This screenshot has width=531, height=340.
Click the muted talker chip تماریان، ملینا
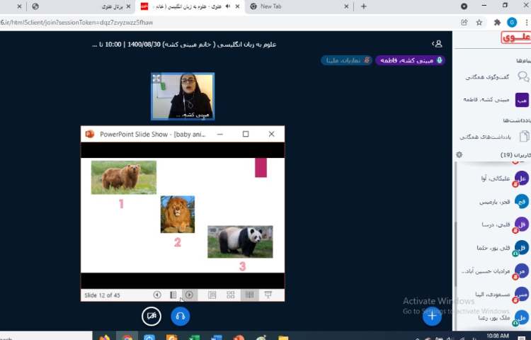[x=347, y=60]
